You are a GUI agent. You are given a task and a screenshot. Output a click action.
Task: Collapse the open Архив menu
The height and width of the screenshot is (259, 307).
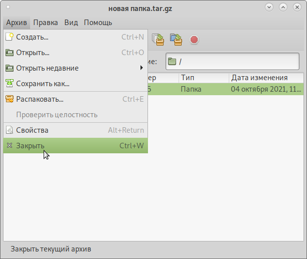click(x=17, y=23)
